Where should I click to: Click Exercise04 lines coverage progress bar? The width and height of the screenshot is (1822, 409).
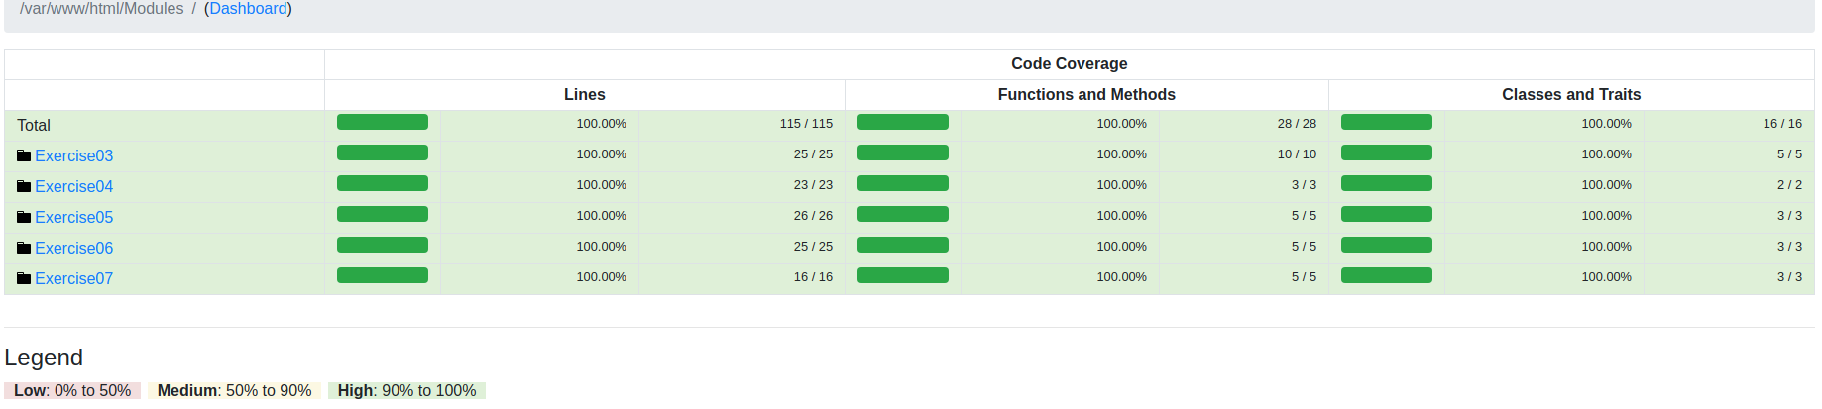pos(383,183)
